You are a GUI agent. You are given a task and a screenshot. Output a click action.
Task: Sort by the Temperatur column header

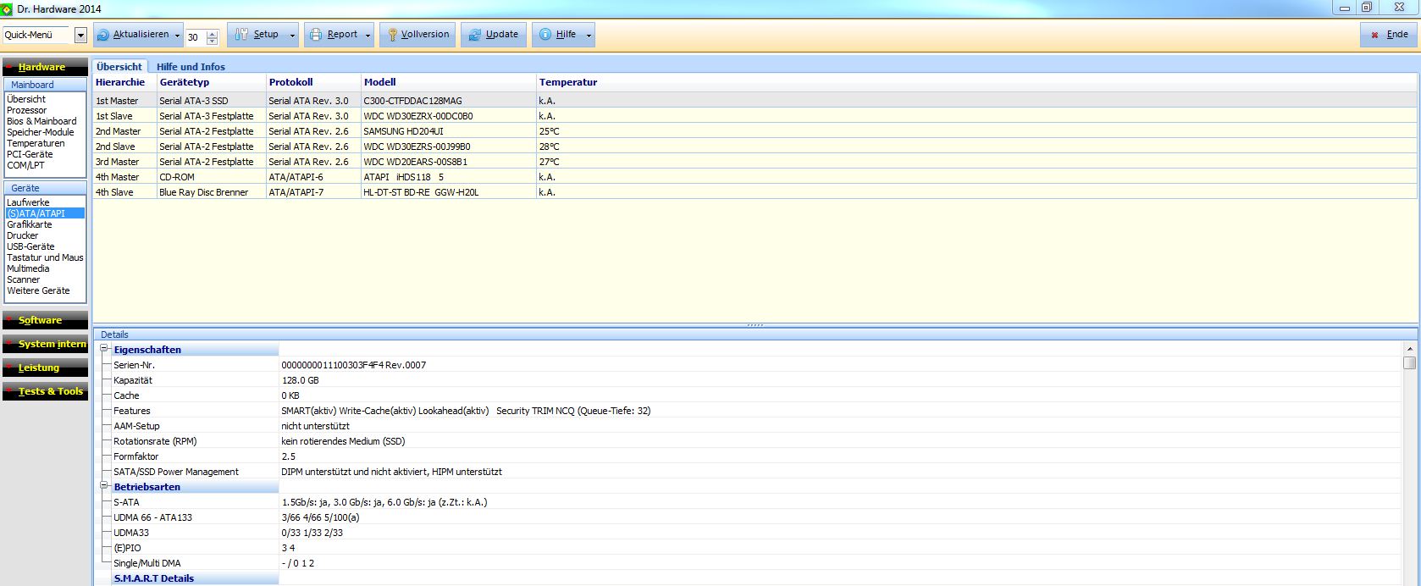976,82
